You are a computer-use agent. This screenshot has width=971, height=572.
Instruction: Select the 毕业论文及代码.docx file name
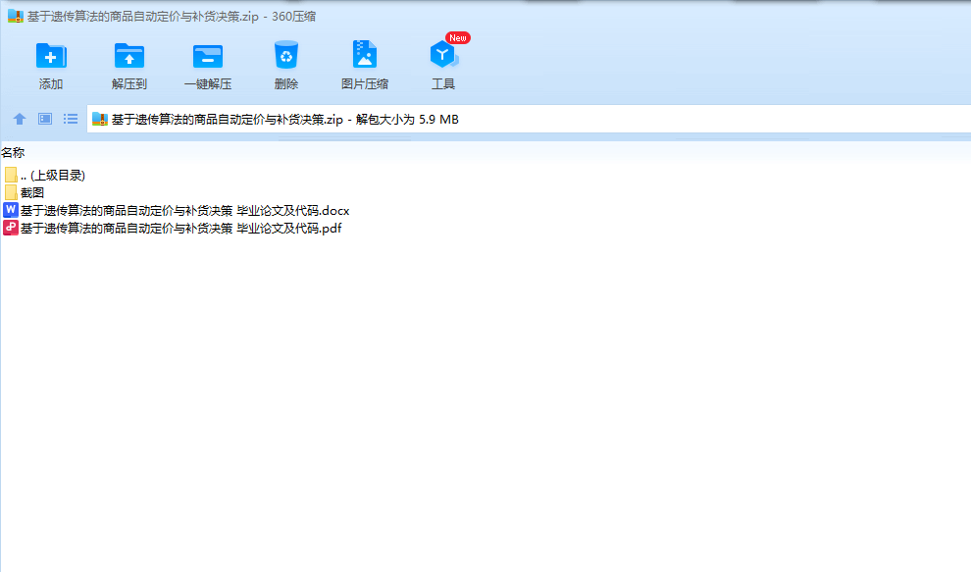coord(184,211)
